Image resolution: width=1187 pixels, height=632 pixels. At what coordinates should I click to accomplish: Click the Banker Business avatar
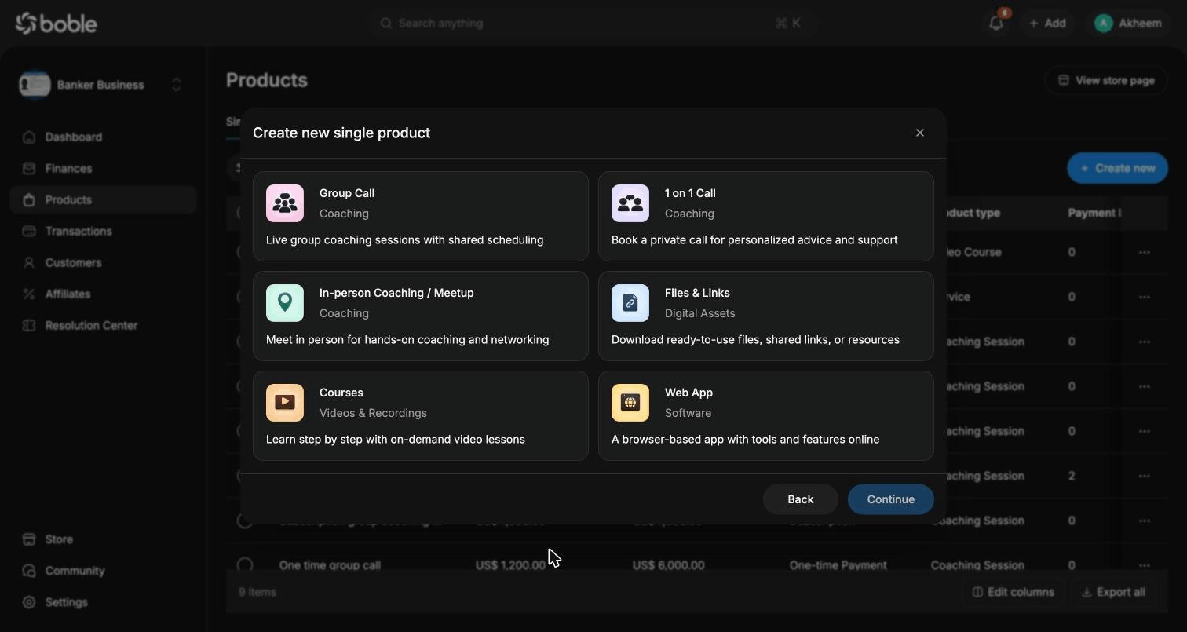pos(35,85)
